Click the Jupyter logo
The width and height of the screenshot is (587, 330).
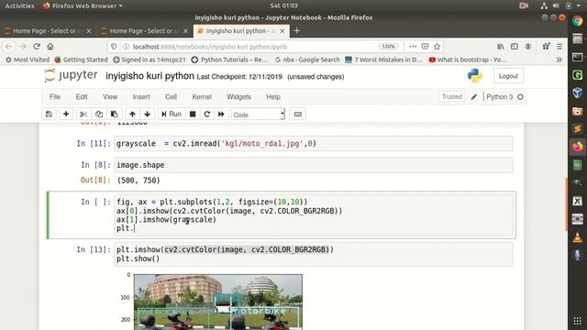click(71, 75)
